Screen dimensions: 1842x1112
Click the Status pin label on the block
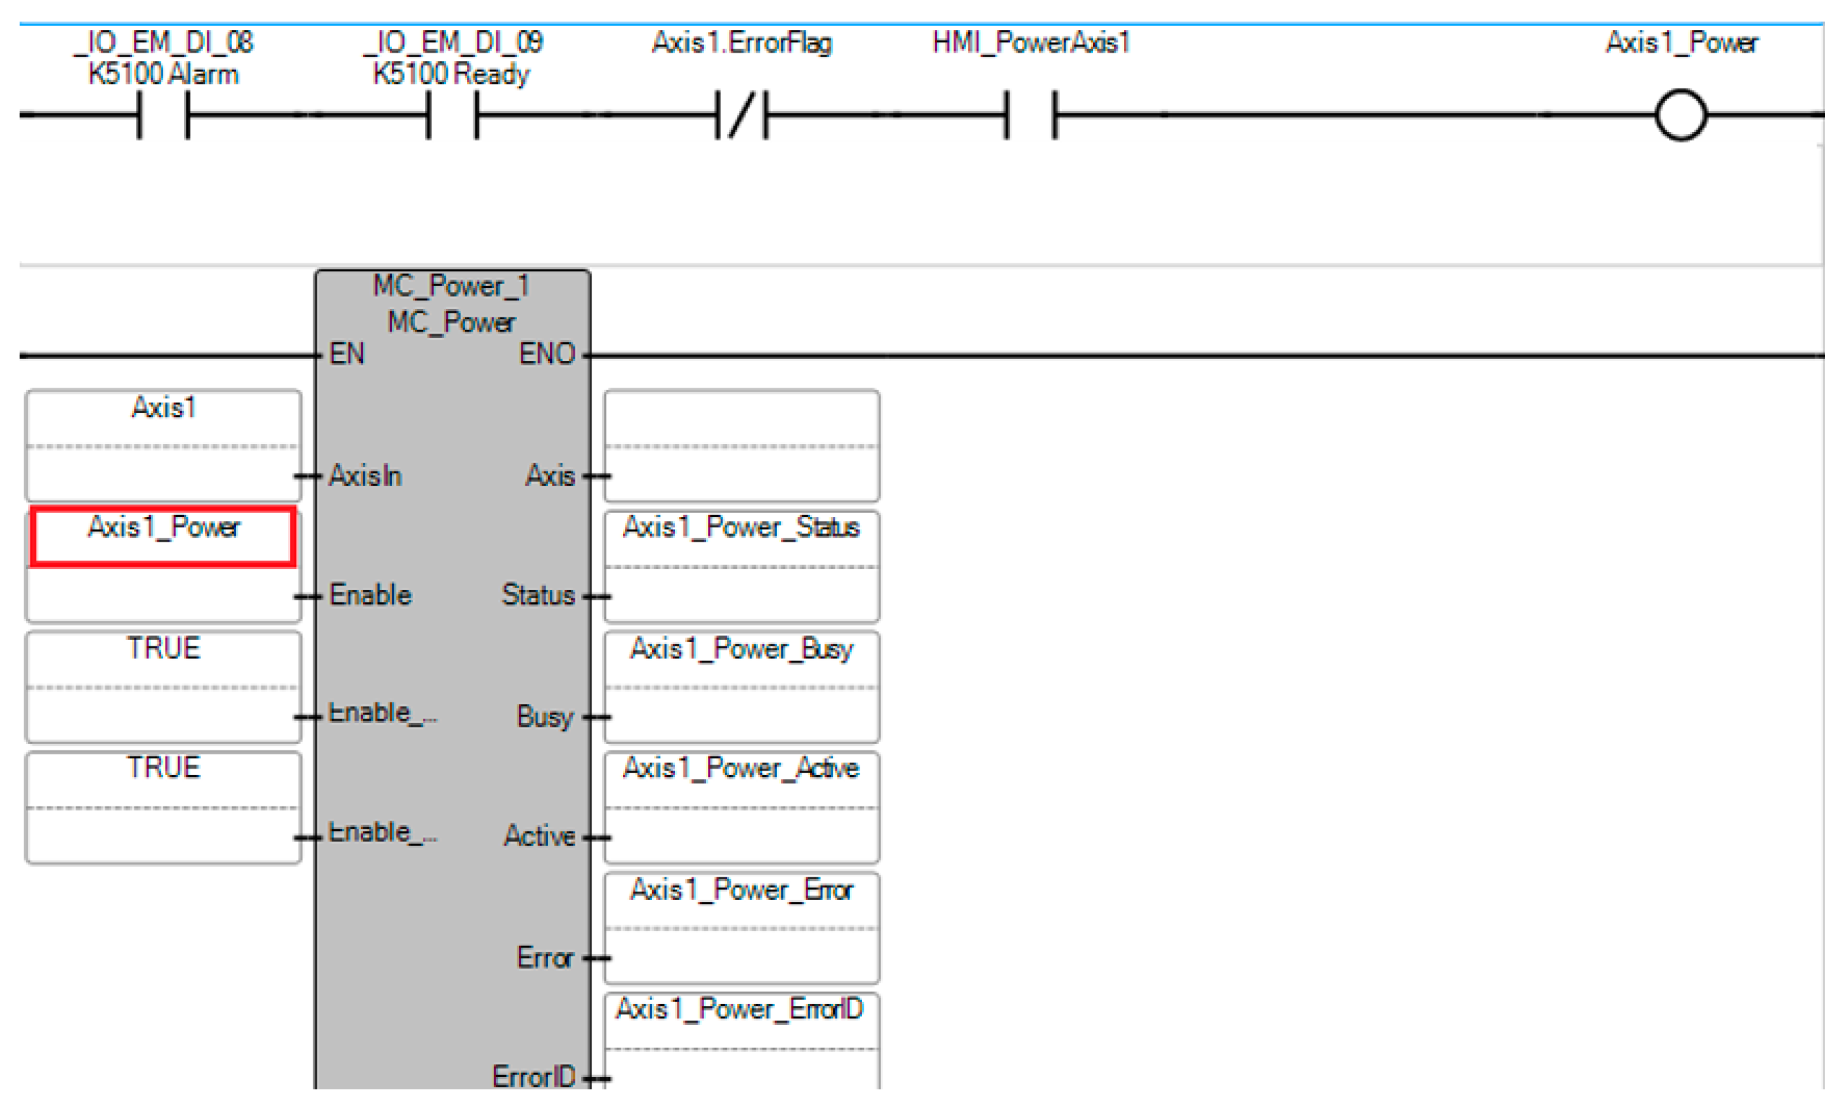[x=538, y=595]
